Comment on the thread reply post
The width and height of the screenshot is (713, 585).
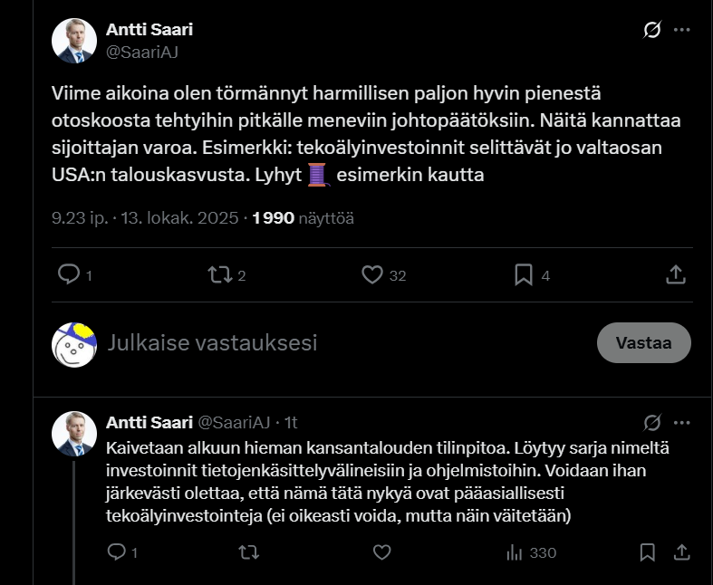tap(117, 551)
